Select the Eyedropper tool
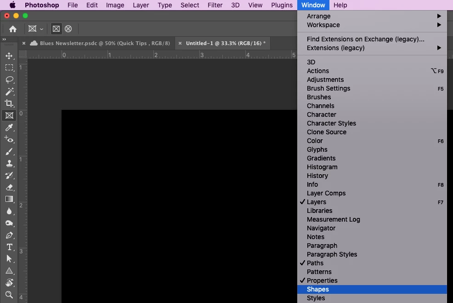This screenshot has height=303, width=453. pos(9,127)
